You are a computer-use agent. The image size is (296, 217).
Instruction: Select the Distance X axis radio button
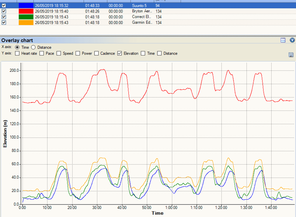click(33, 47)
